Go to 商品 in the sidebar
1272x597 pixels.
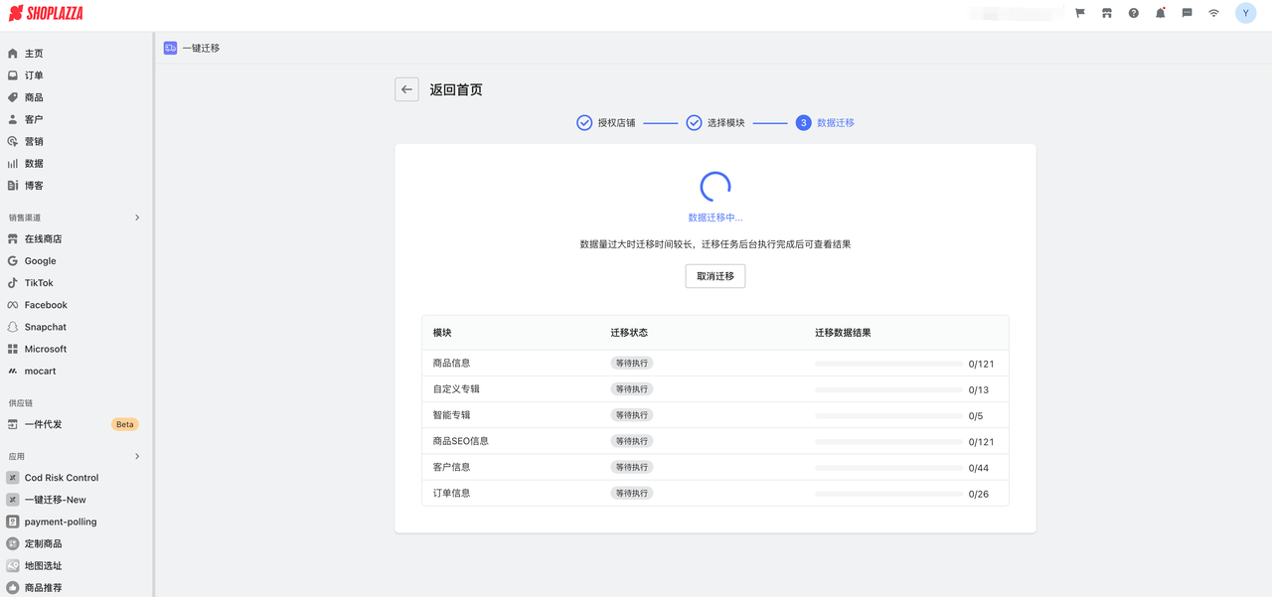click(x=34, y=97)
